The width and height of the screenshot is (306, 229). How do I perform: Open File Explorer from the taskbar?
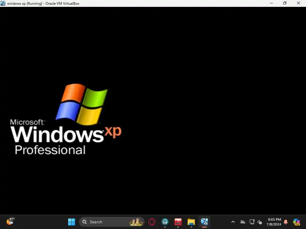click(x=191, y=222)
